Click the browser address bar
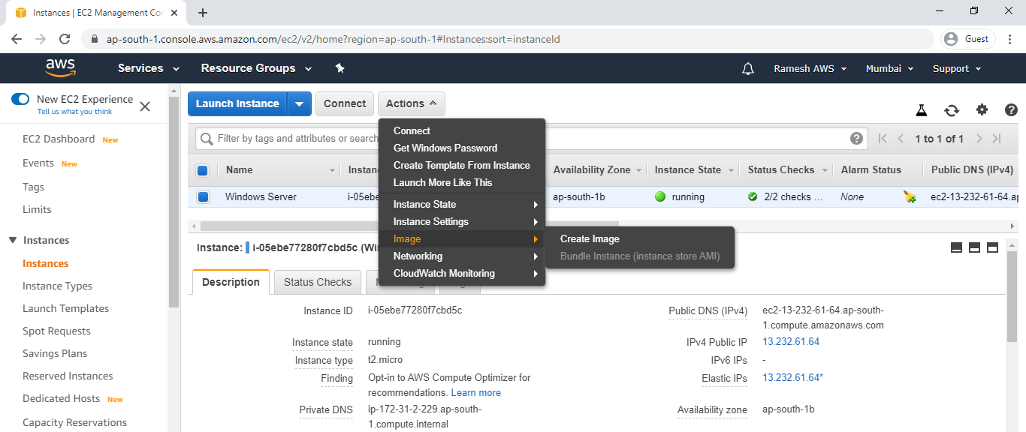Viewport: 1026px width, 432px height. click(508, 39)
